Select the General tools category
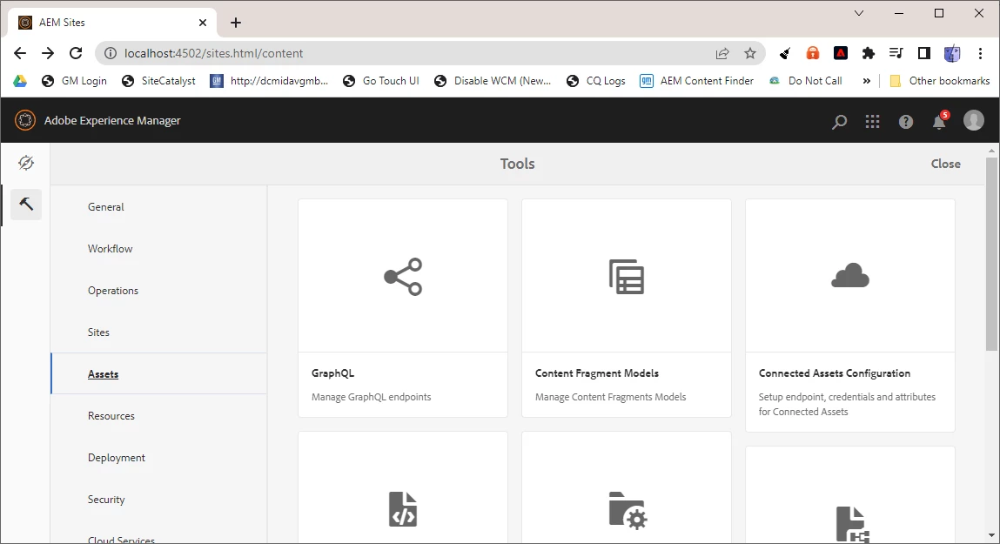Screen dimensions: 1000x544 point(106,206)
